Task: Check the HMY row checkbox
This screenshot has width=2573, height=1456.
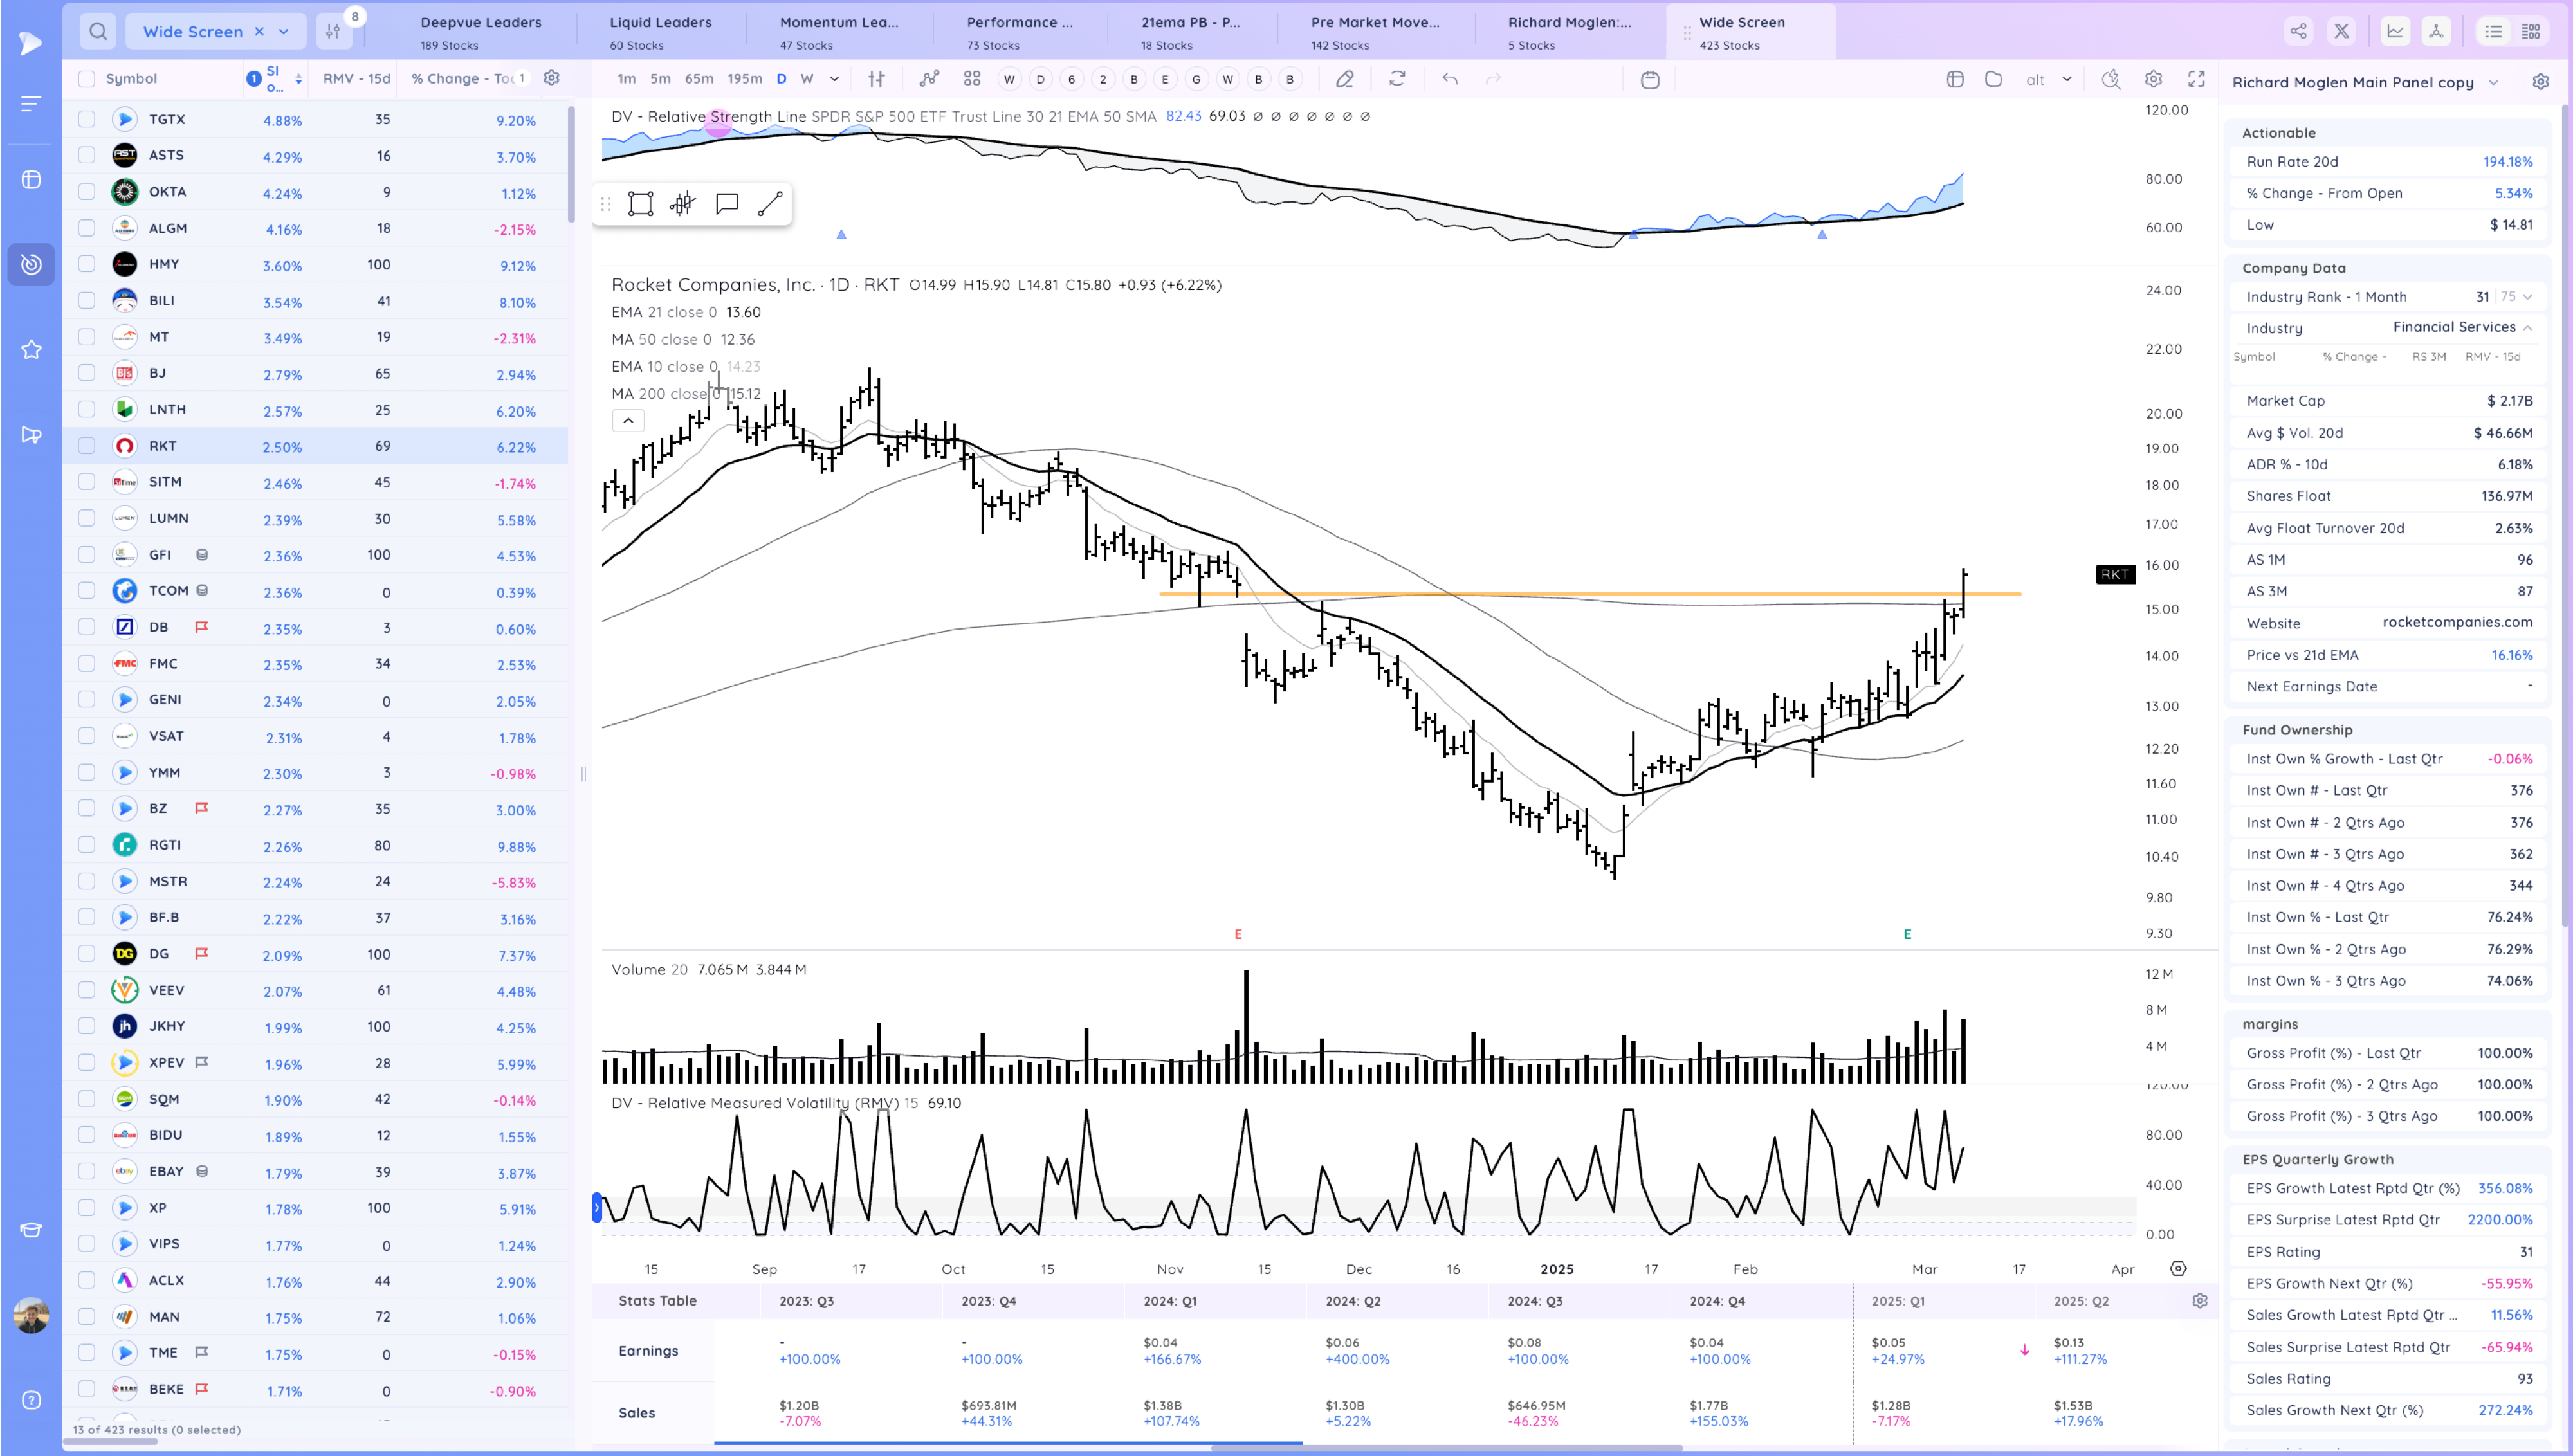Action: pos(87,264)
